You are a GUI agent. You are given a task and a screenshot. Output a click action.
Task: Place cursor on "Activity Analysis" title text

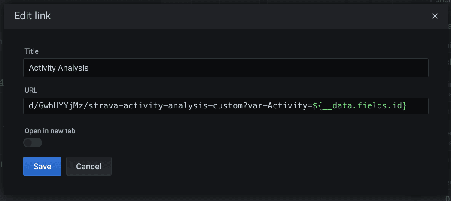(x=58, y=68)
